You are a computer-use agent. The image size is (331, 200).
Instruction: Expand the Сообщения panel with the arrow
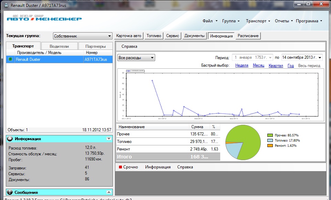pos(109,192)
